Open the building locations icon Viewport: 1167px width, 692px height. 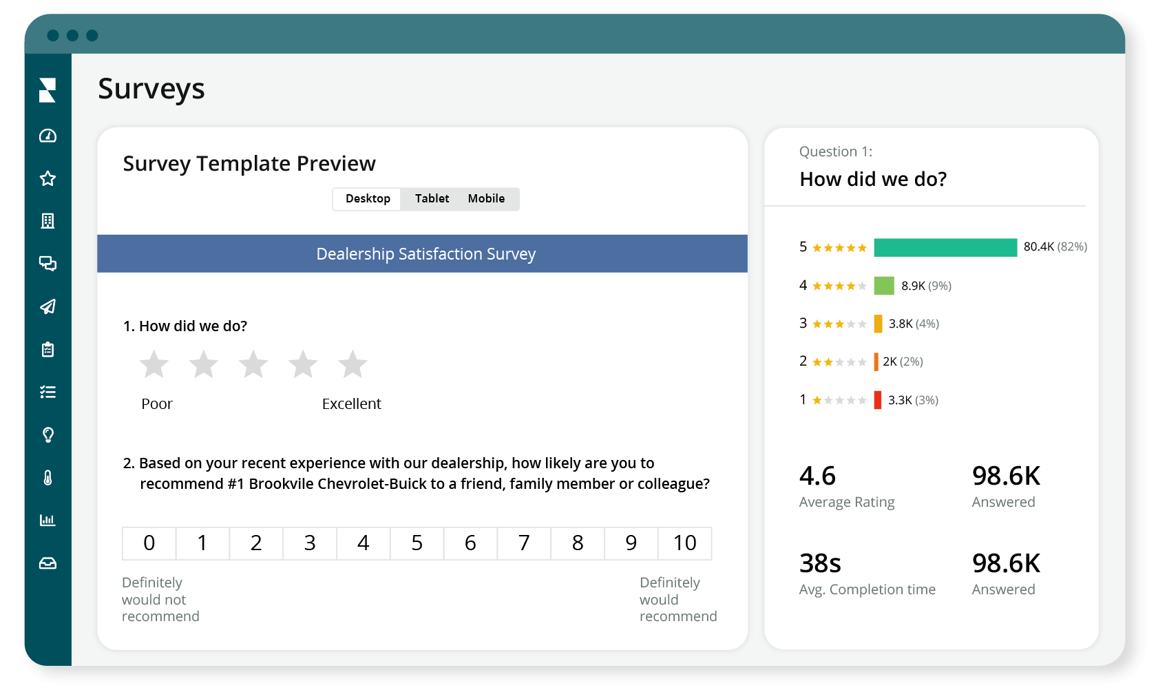(48, 221)
